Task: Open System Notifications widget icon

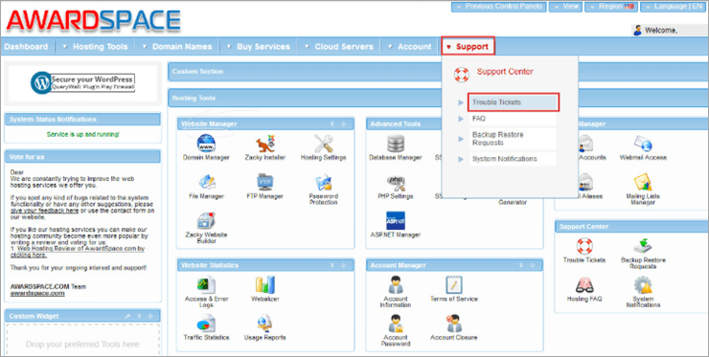Action: tap(643, 285)
